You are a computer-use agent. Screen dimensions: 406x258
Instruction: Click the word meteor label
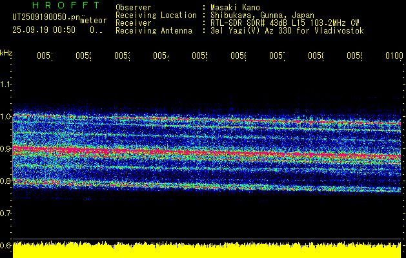point(94,21)
